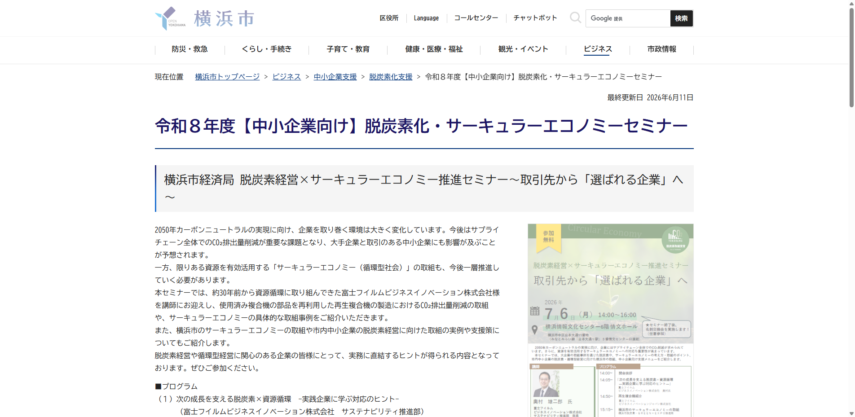This screenshot has height=417, width=855.
Task: Open the 防災・救急 menu
Action: click(190, 49)
